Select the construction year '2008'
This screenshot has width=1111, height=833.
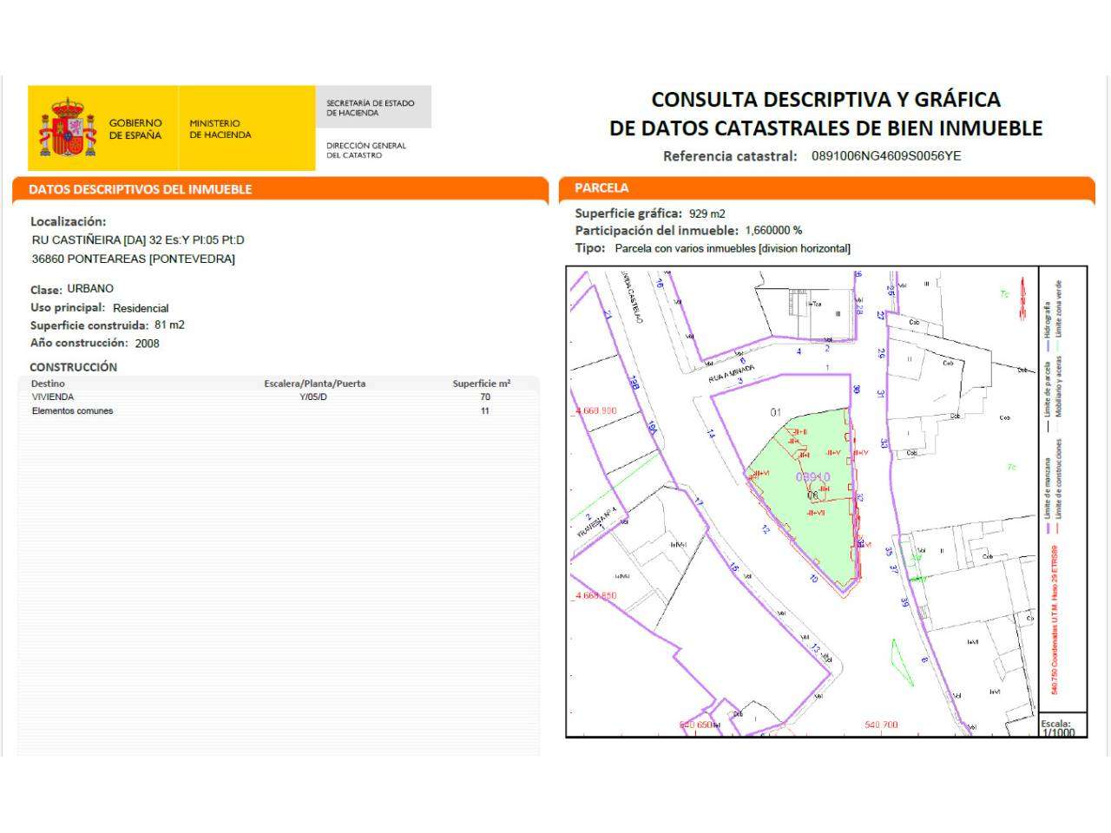(147, 343)
